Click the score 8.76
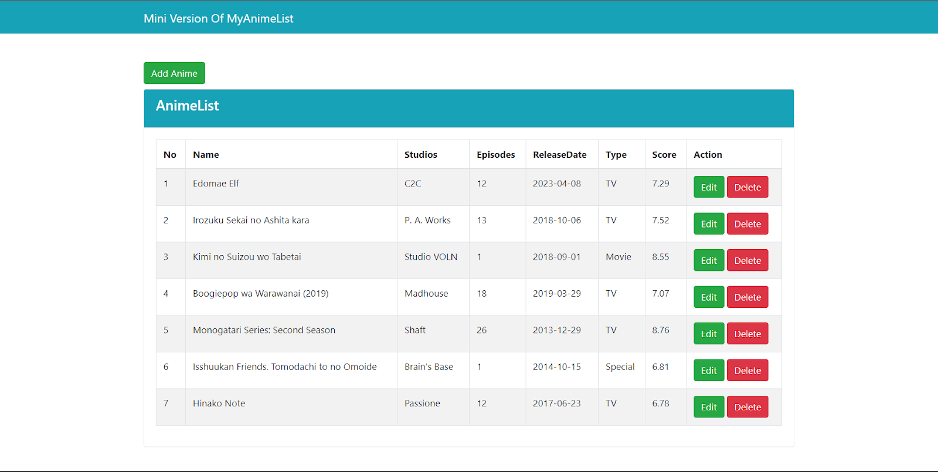The image size is (938, 472). coord(661,330)
